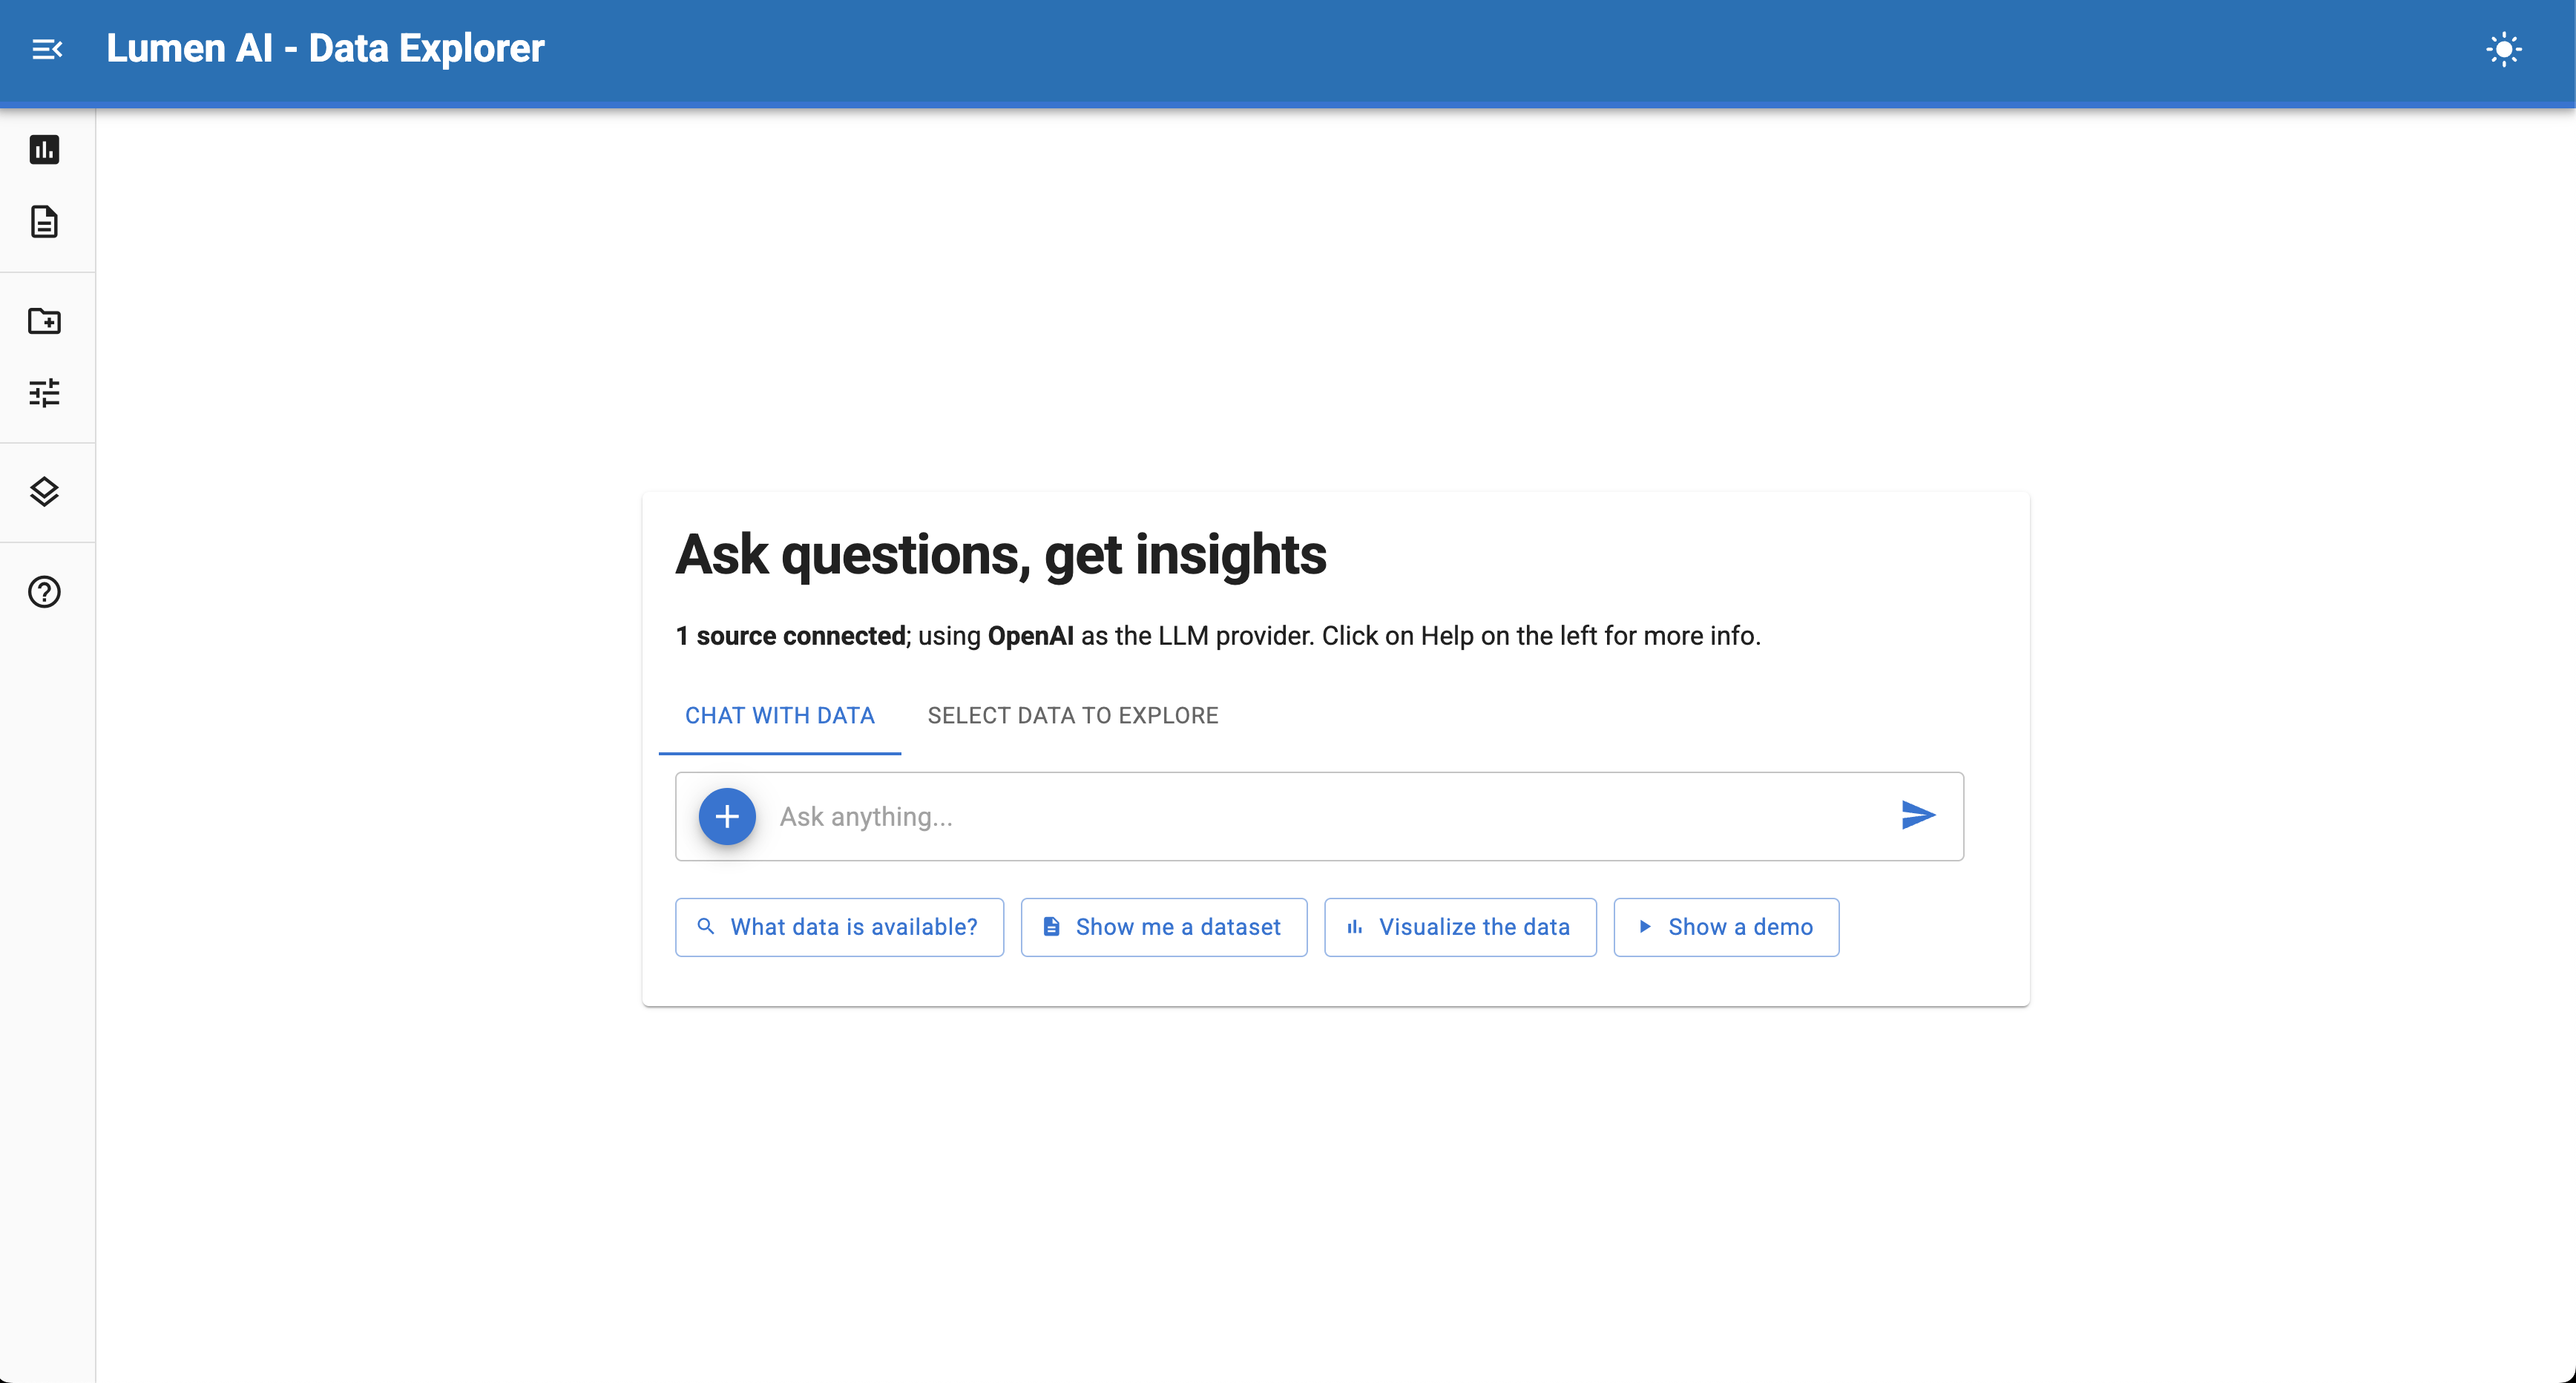
Task: Switch to the Chat With Data tab
Action: point(779,716)
